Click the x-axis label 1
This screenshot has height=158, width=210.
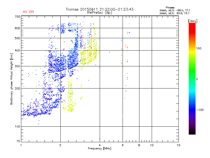(21, 145)
